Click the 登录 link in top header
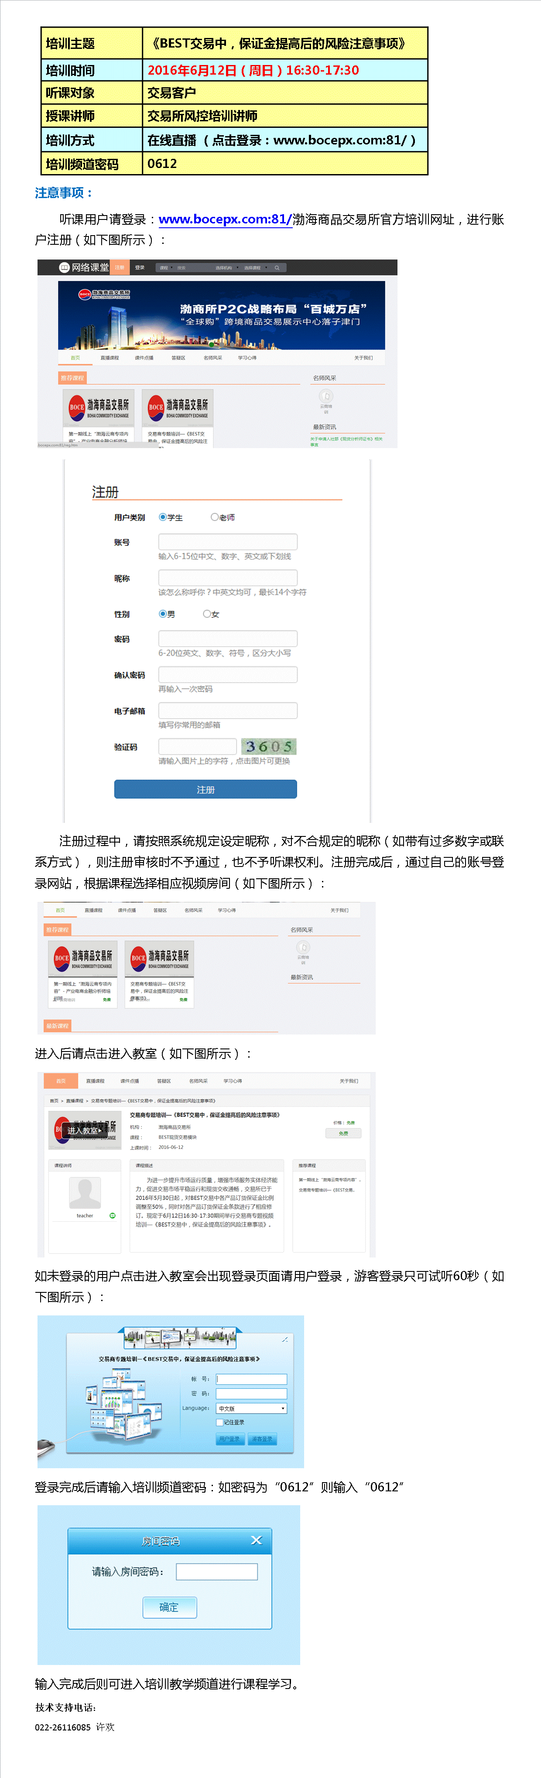 coord(140,268)
